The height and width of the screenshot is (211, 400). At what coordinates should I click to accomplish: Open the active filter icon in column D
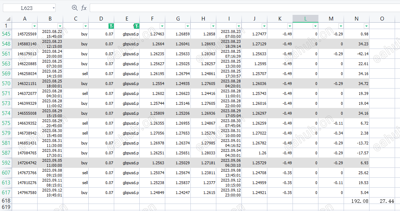pos(111,26)
